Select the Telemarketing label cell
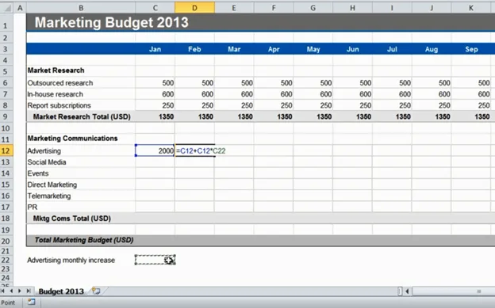Screen dimensions: 495x308 [x=81, y=196]
